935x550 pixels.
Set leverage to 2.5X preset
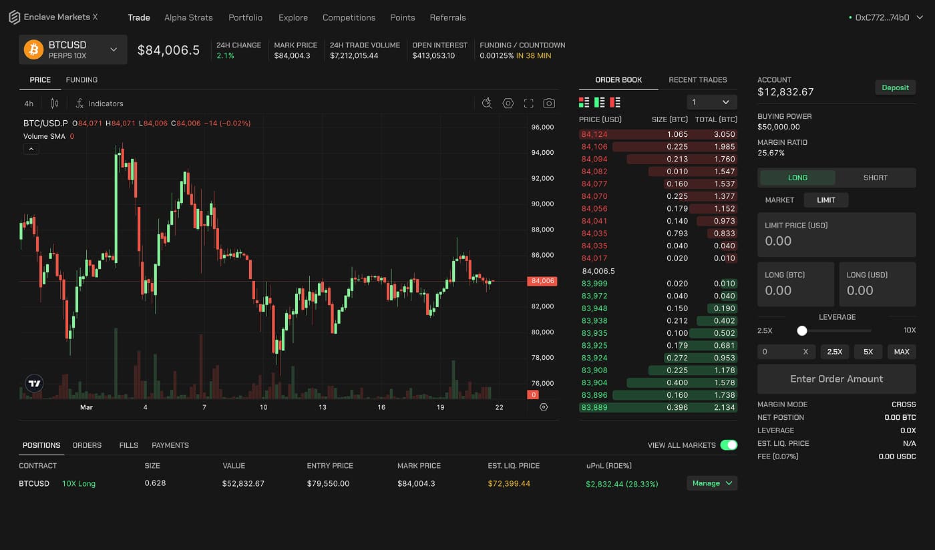(835, 352)
